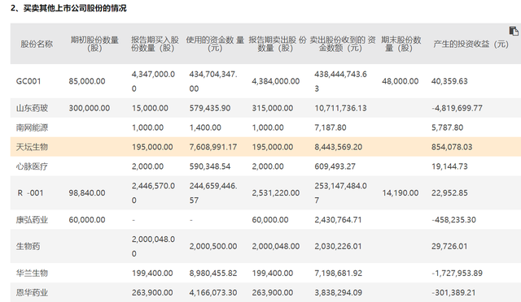The image size is (521, 302).
Task: Select the 期末股份数量 column header
Action: click(401, 44)
